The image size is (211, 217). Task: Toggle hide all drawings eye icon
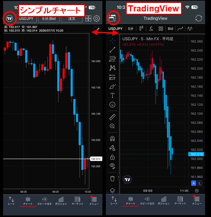[112, 166]
